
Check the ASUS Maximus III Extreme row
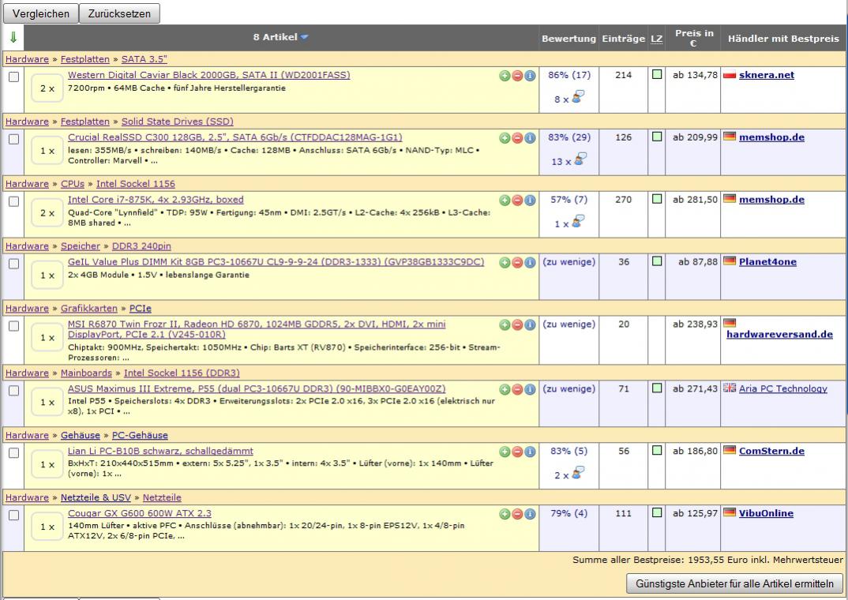[13, 390]
